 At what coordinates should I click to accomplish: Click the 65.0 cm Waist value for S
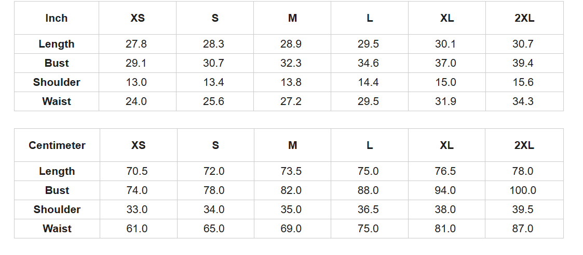(214, 229)
